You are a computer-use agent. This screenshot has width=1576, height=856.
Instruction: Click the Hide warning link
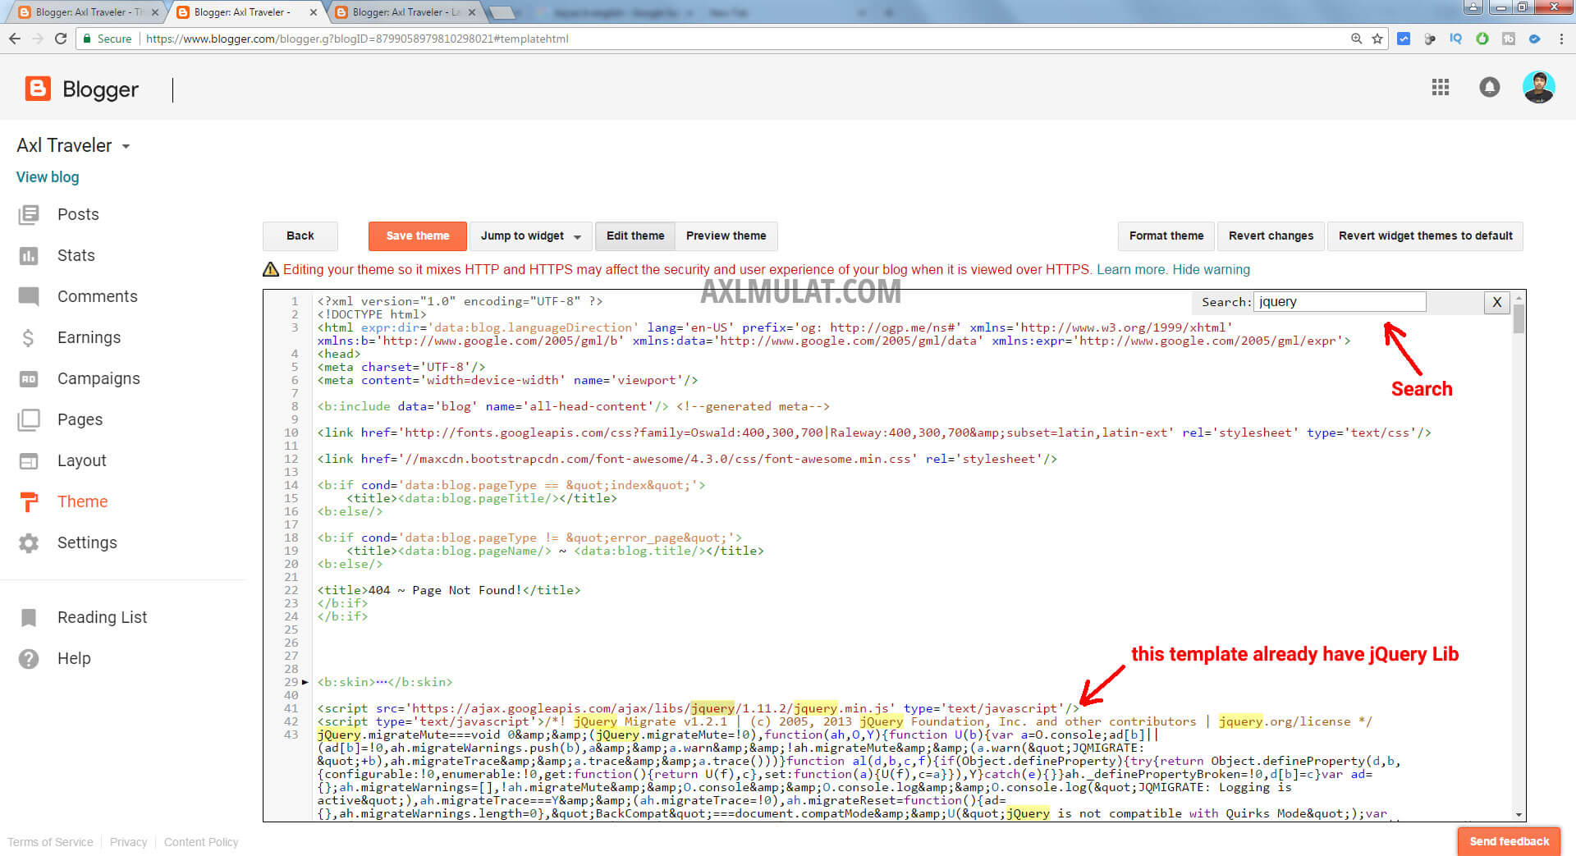click(x=1211, y=270)
